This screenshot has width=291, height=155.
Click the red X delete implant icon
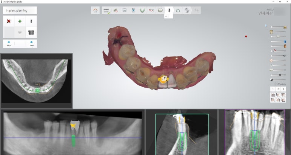pyautogui.click(x=9, y=21)
